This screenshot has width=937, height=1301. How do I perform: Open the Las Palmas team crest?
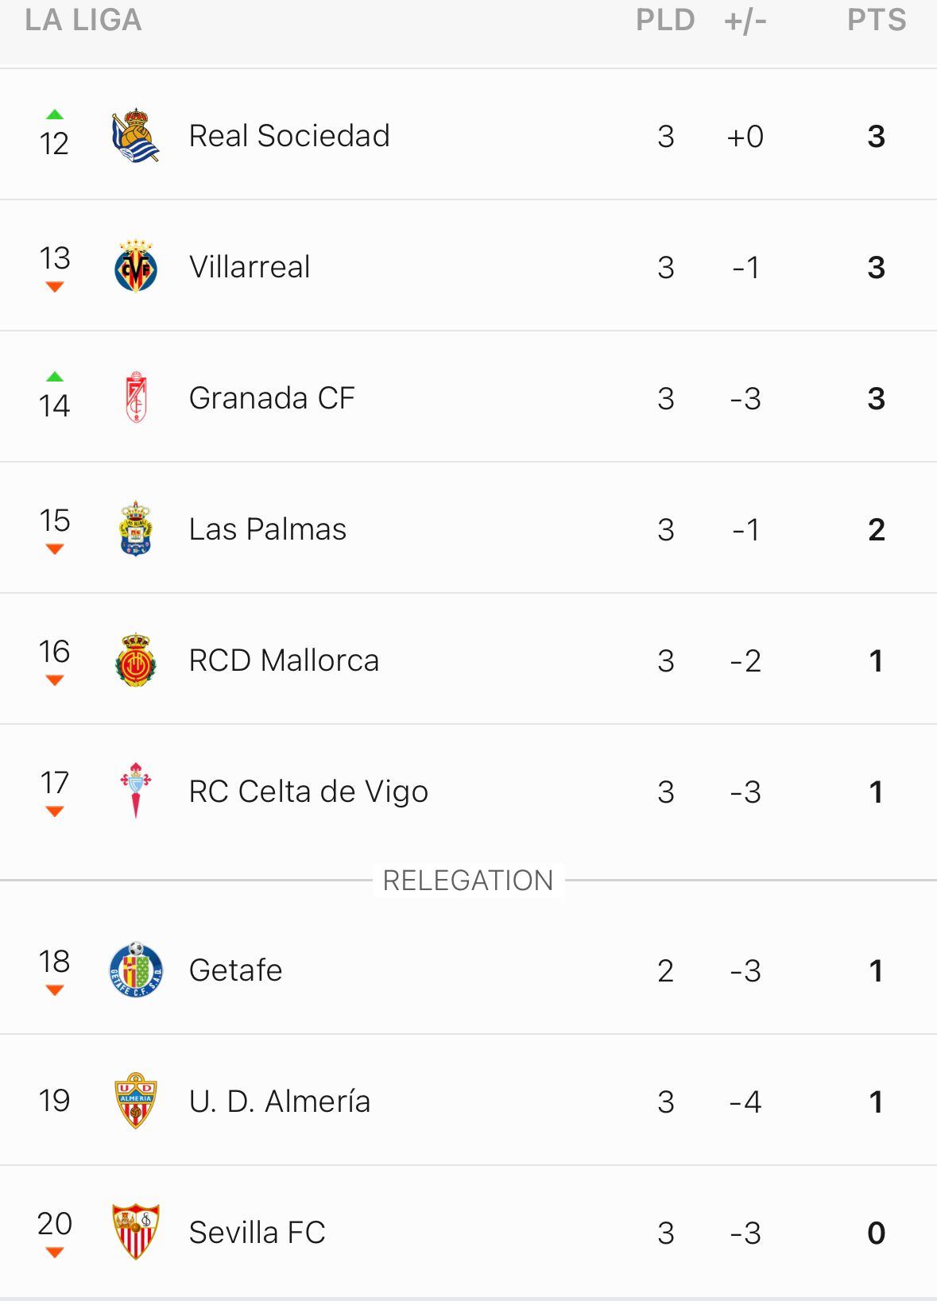point(136,529)
